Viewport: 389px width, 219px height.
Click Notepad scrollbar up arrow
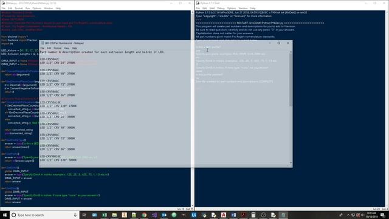(x=291, y=52)
